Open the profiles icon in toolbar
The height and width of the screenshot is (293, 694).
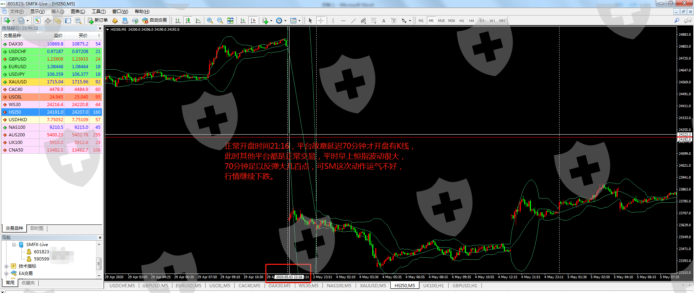tap(21, 21)
